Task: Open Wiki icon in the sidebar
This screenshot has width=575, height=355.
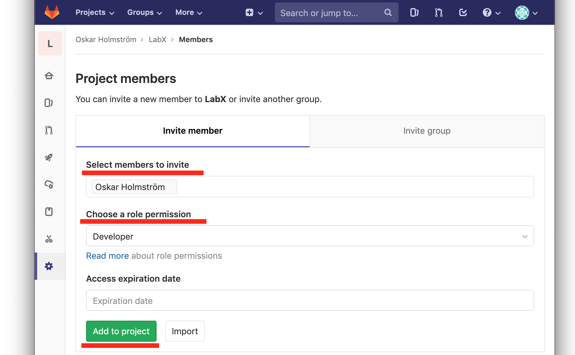Action: (x=49, y=212)
